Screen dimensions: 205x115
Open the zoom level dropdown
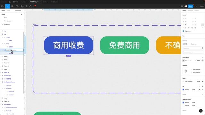[x=202, y=6]
